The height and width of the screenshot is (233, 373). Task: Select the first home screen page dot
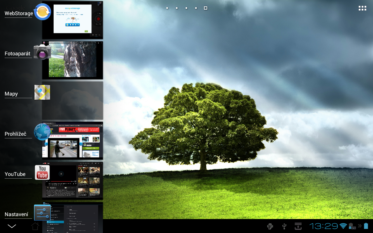pos(167,8)
